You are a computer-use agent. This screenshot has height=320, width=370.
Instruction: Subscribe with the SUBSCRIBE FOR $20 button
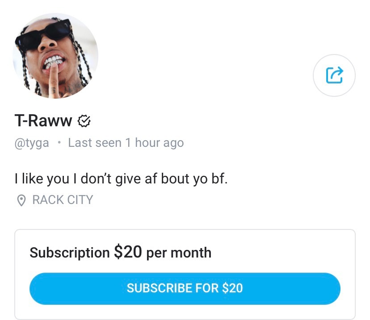pyautogui.click(x=185, y=288)
